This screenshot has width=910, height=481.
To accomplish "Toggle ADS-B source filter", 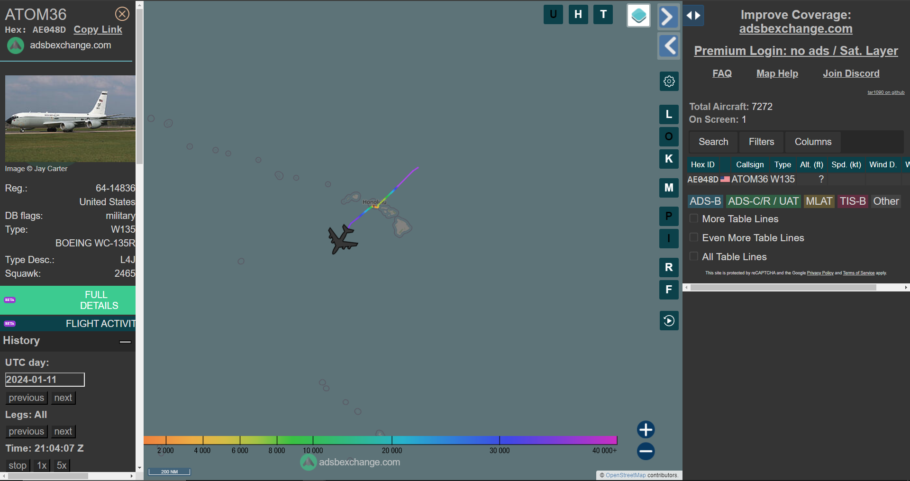I will coord(705,201).
